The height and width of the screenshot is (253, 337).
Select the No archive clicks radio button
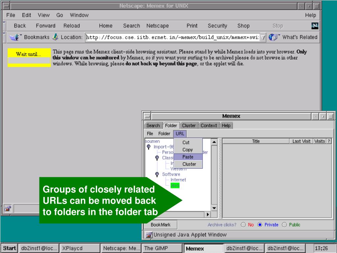click(243, 225)
